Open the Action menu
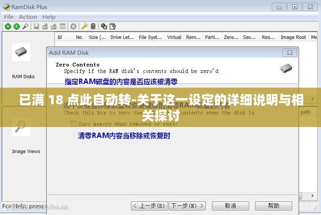 (x=28, y=17)
